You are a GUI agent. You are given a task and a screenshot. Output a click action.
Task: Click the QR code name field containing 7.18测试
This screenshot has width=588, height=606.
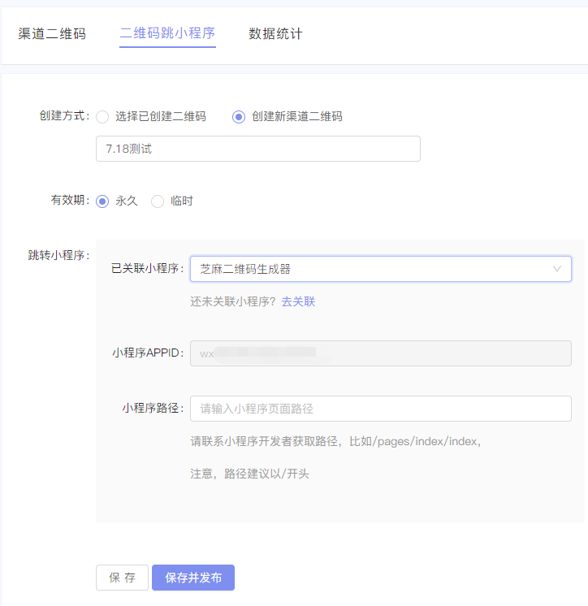click(x=258, y=149)
